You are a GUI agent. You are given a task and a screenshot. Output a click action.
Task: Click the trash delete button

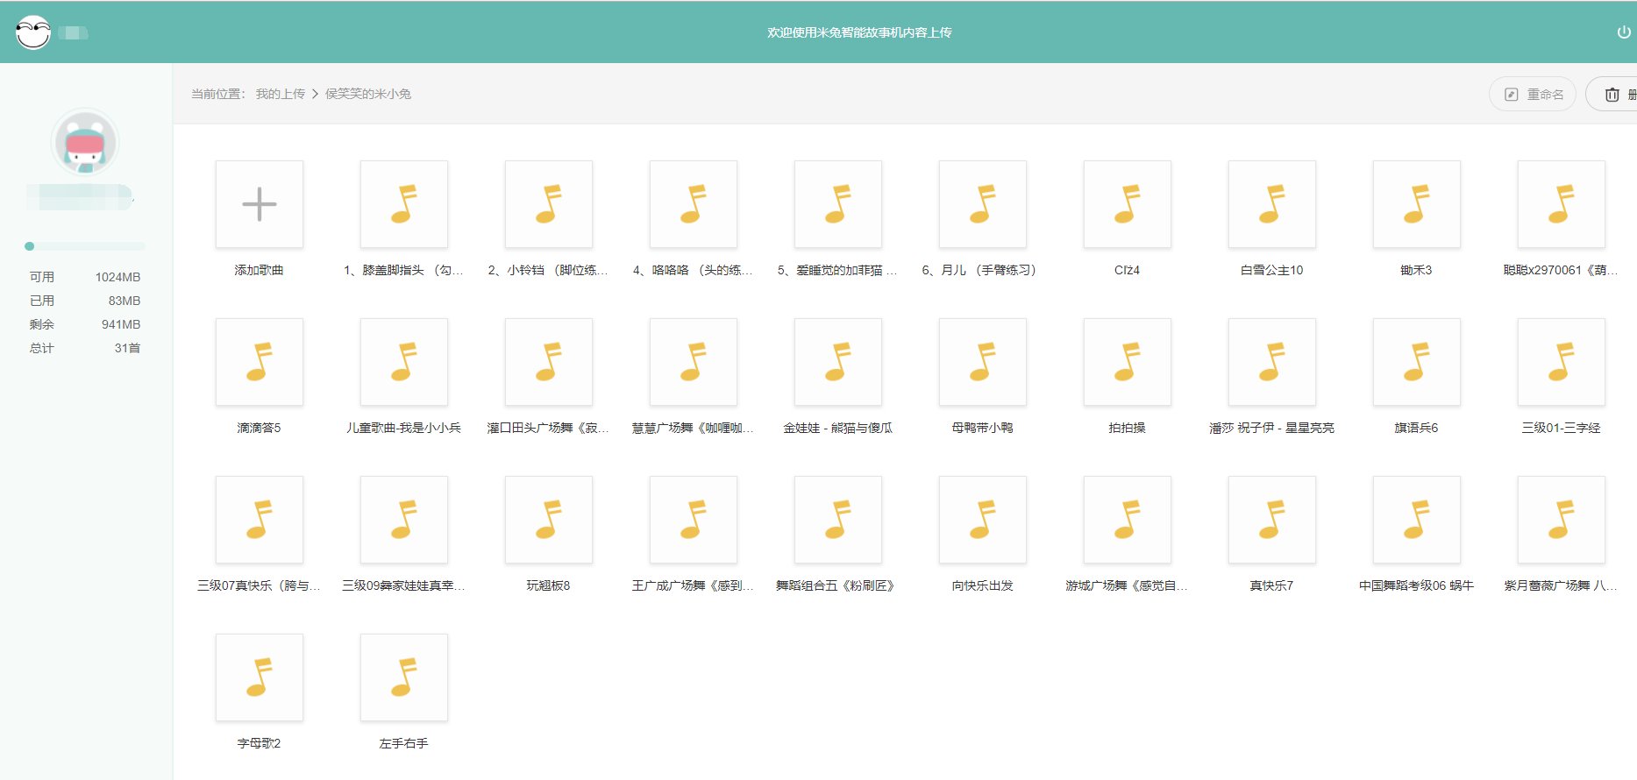click(1612, 94)
